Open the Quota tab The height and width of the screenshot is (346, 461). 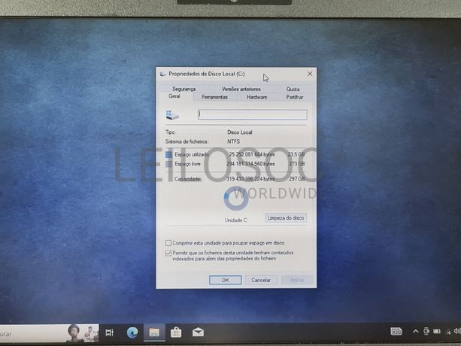[293, 89]
